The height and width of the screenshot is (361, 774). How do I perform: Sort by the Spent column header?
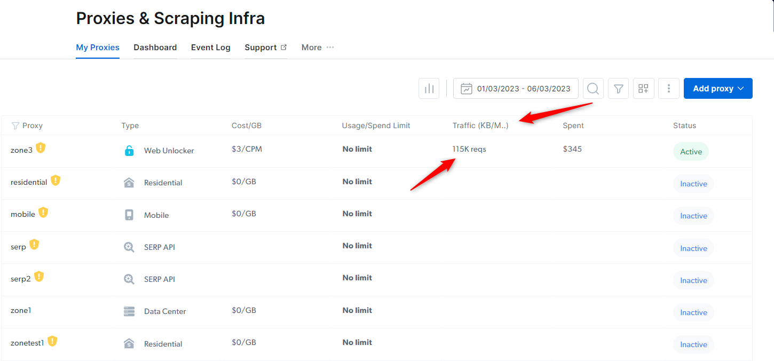573,126
